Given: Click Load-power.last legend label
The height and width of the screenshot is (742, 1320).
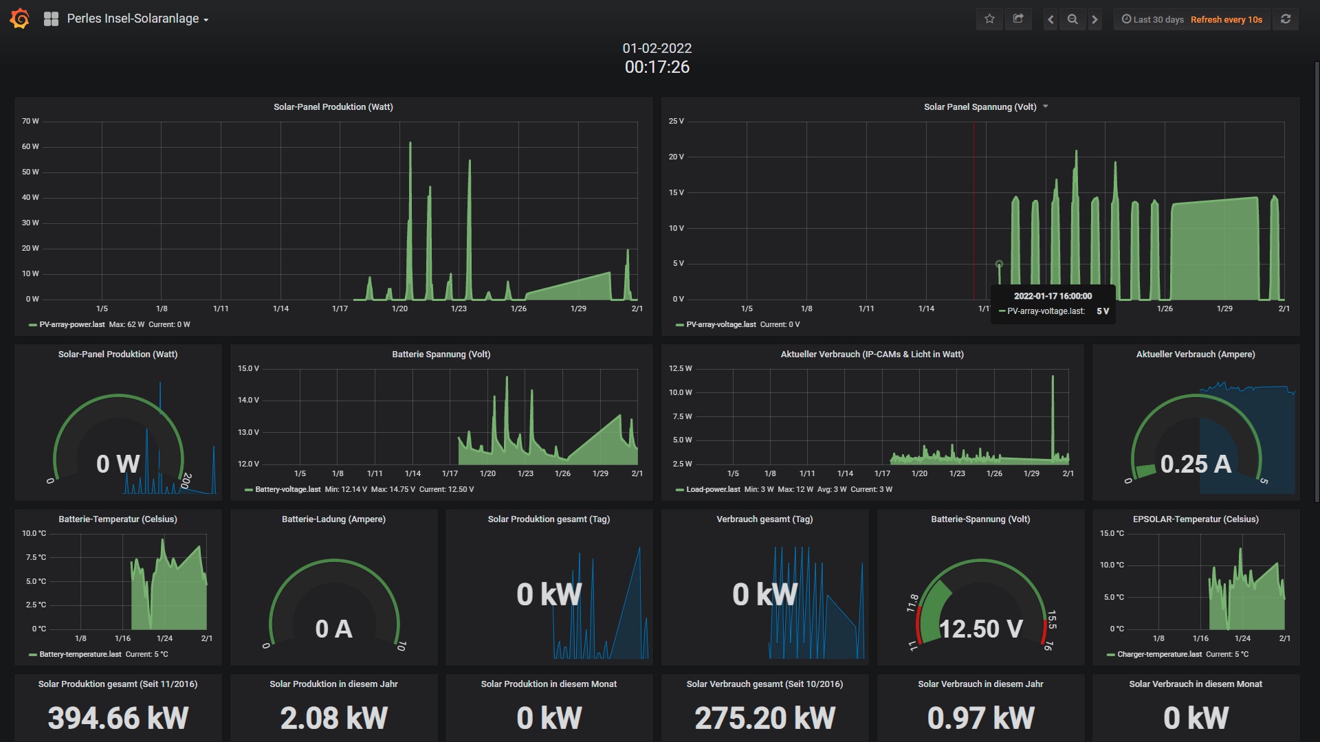Looking at the screenshot, I should pyautogui.click(x=713, y=489).
